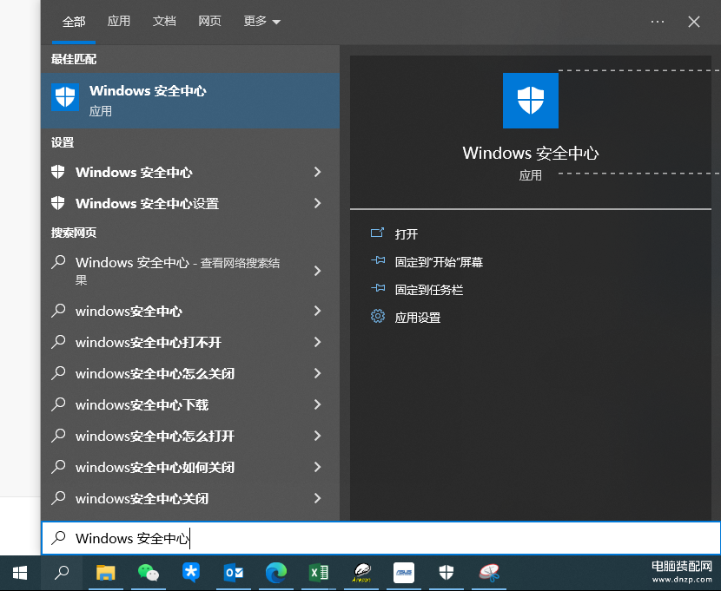This screenshot has width=721, height=591.
Task: Open Windows 安全中心 best match result
Action: tap(190, 101)
